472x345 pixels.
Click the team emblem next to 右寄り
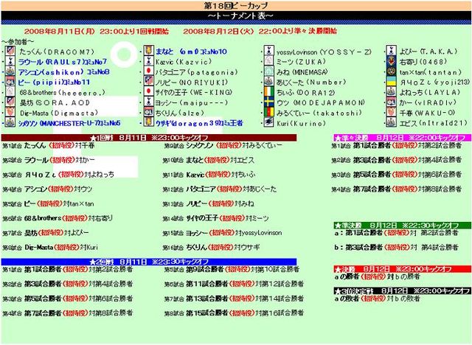click(x=389, y=63)
